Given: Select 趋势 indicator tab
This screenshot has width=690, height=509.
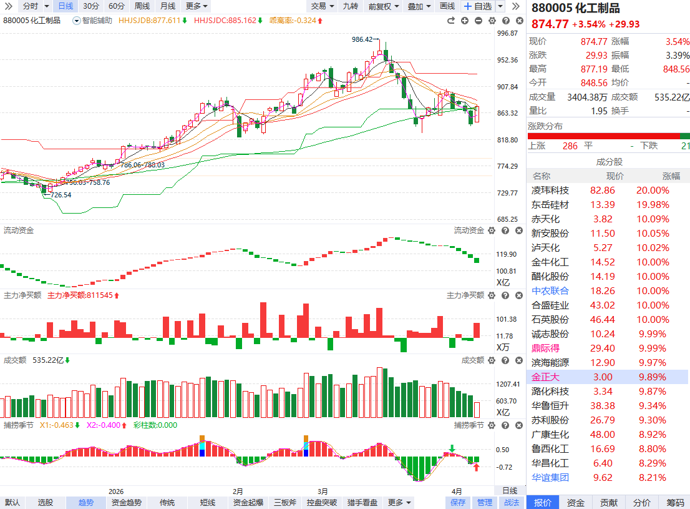Looking at the screenshot, I should pyautogui.click(x=86, y=503).
